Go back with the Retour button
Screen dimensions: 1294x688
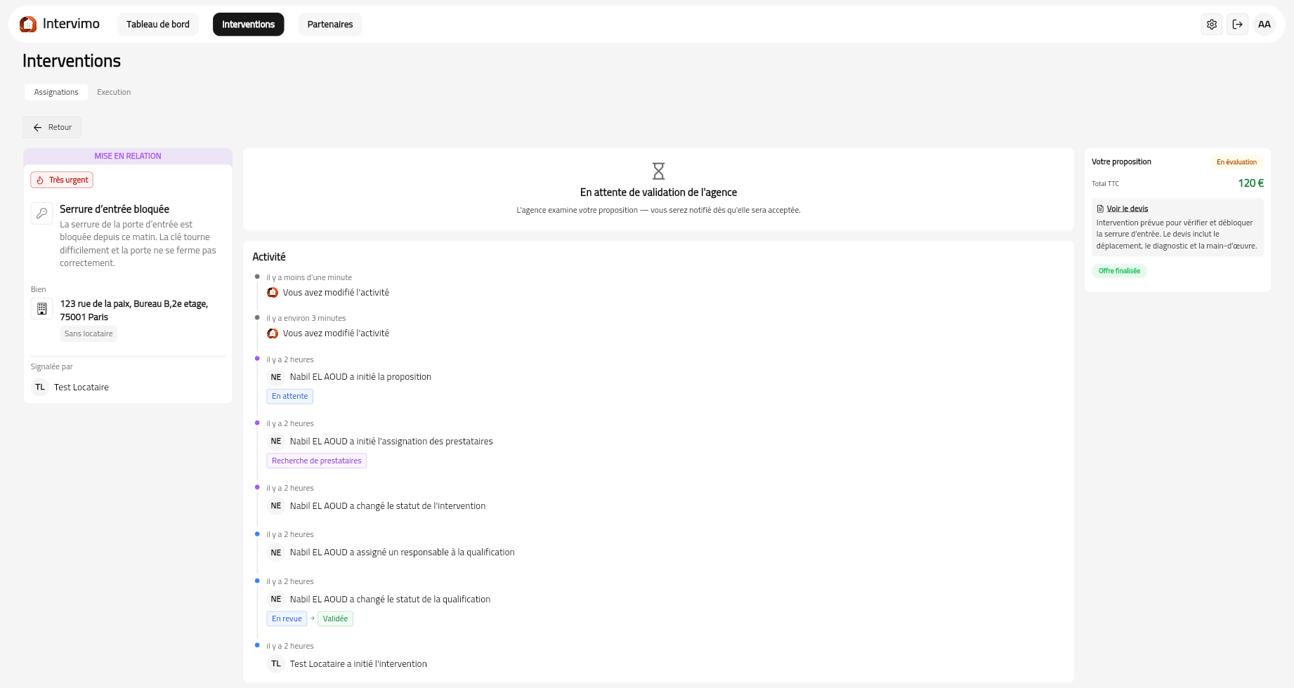[x=53, y=127]
